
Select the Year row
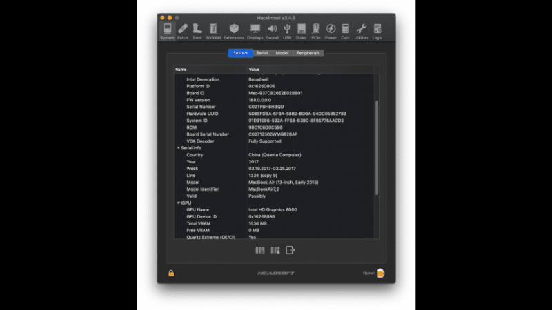(273, 162)
